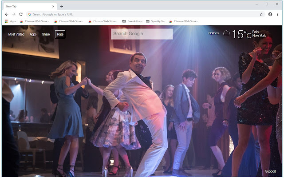Screen dimensions: 284x178
Task: Open the Options link
Action: coord(213,33)
